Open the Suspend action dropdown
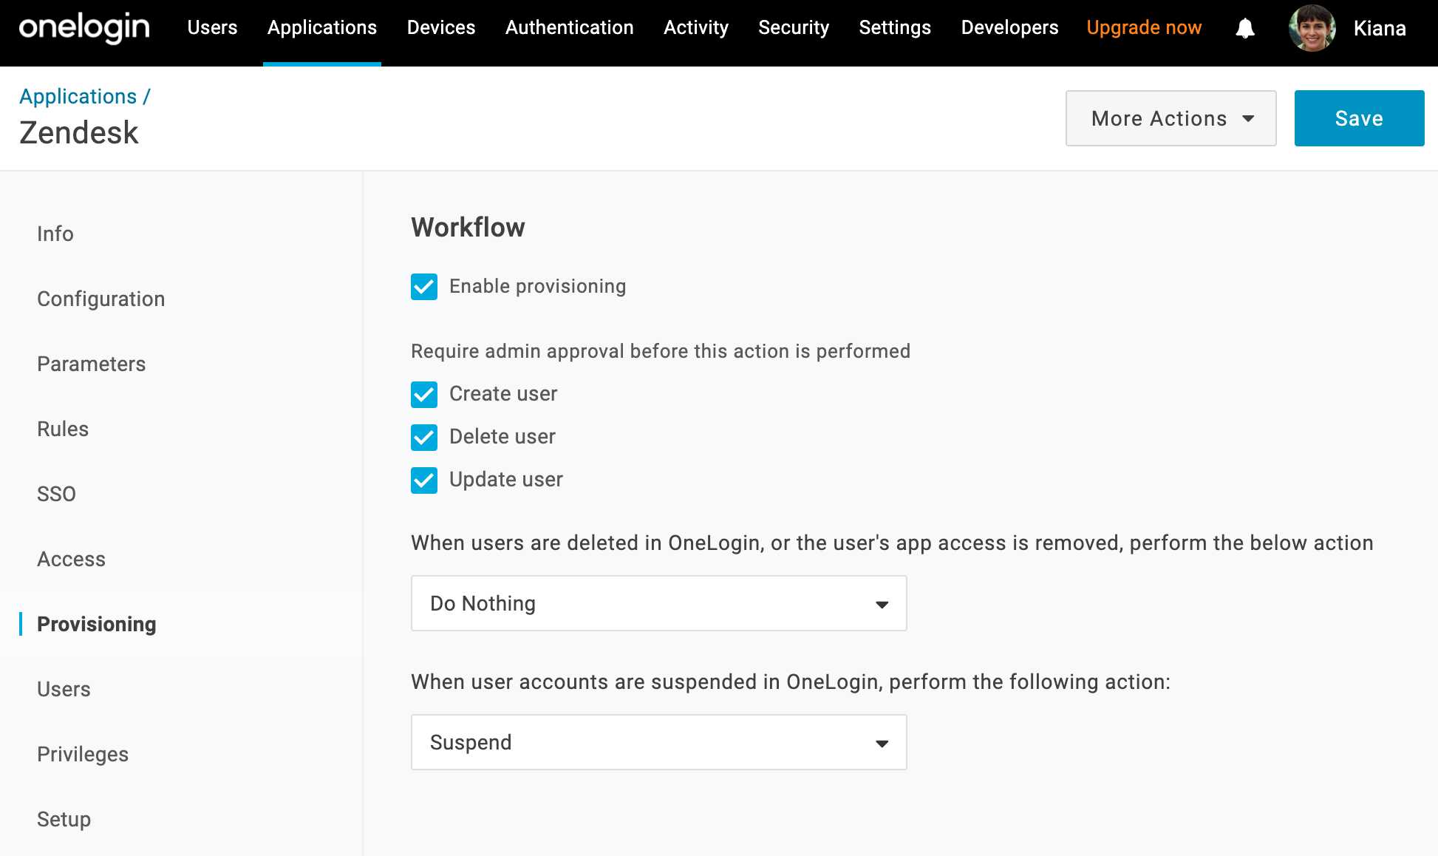The width and height of the screenshot is (1438, 856). (658, 742)
